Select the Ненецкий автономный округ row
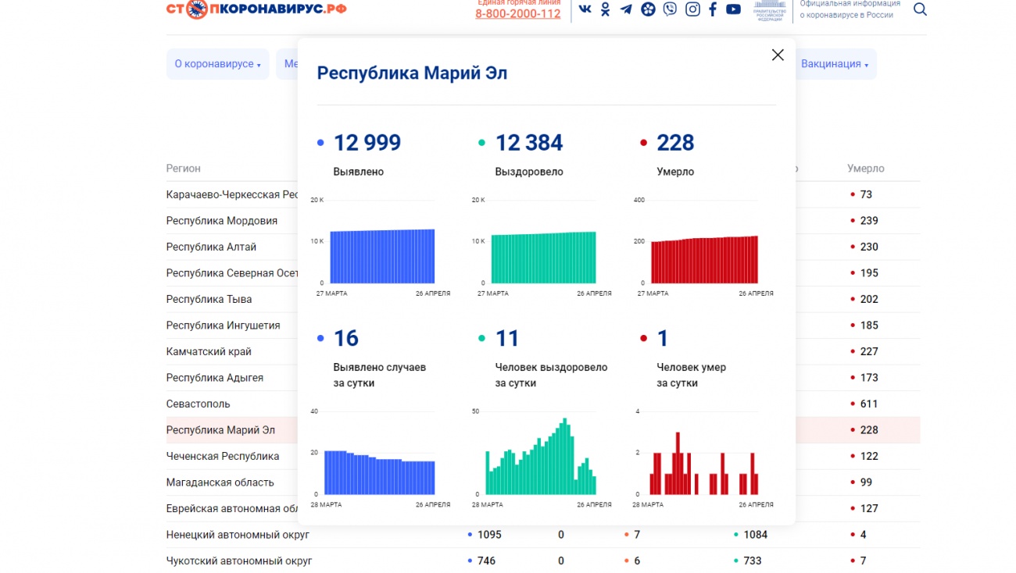 (238, 535)
